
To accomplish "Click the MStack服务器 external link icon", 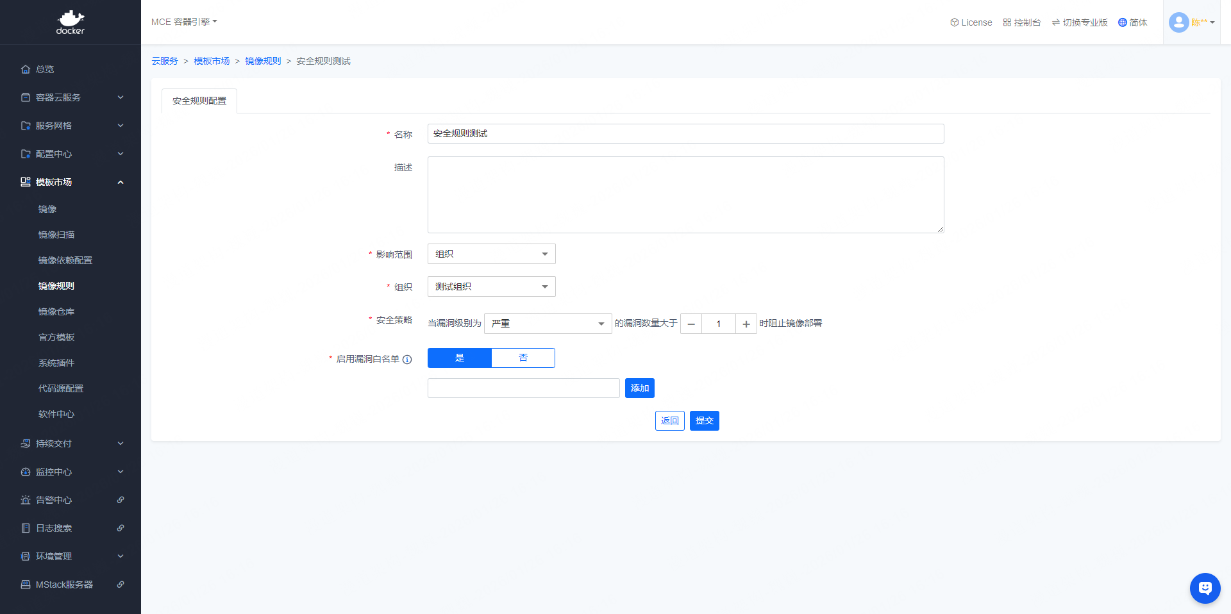I will pos(121,585).
